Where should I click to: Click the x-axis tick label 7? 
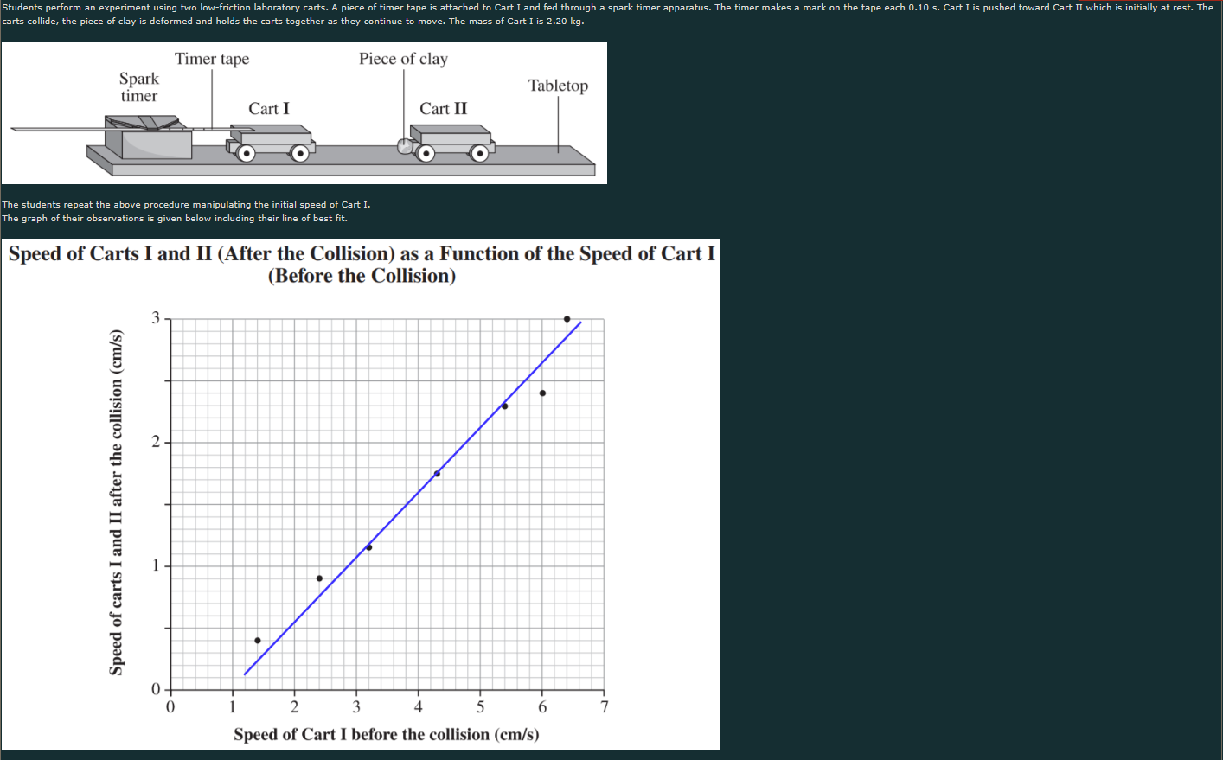tap(605, 707)
